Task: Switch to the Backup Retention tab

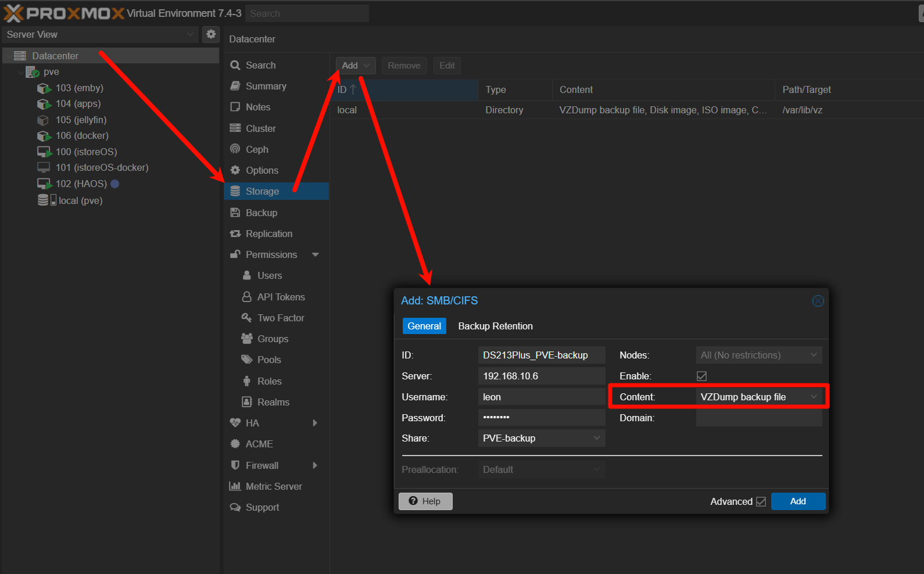Action: 495,326
